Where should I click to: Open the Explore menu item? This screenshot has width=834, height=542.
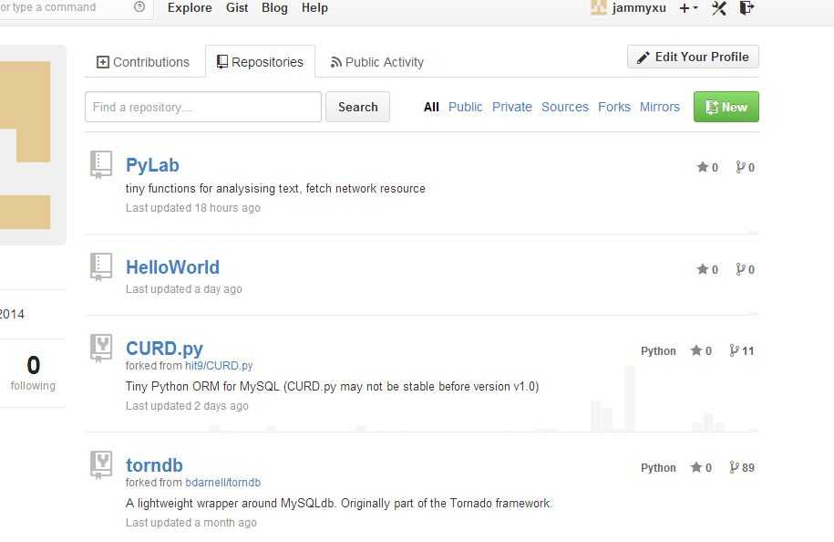190,8
